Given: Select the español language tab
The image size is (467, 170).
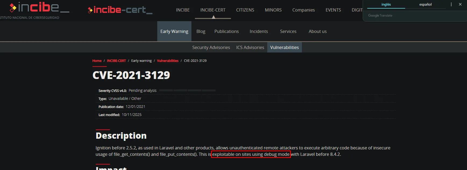Looking at the screenshot, I should click(x=425, y=5).
